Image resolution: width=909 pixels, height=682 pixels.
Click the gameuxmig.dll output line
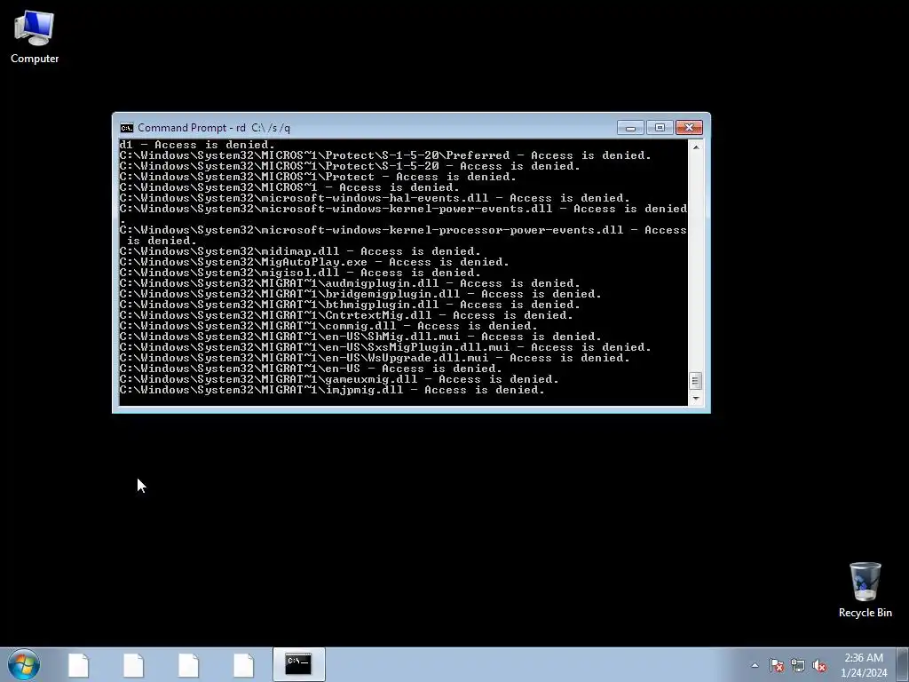(x=339, y=379)
